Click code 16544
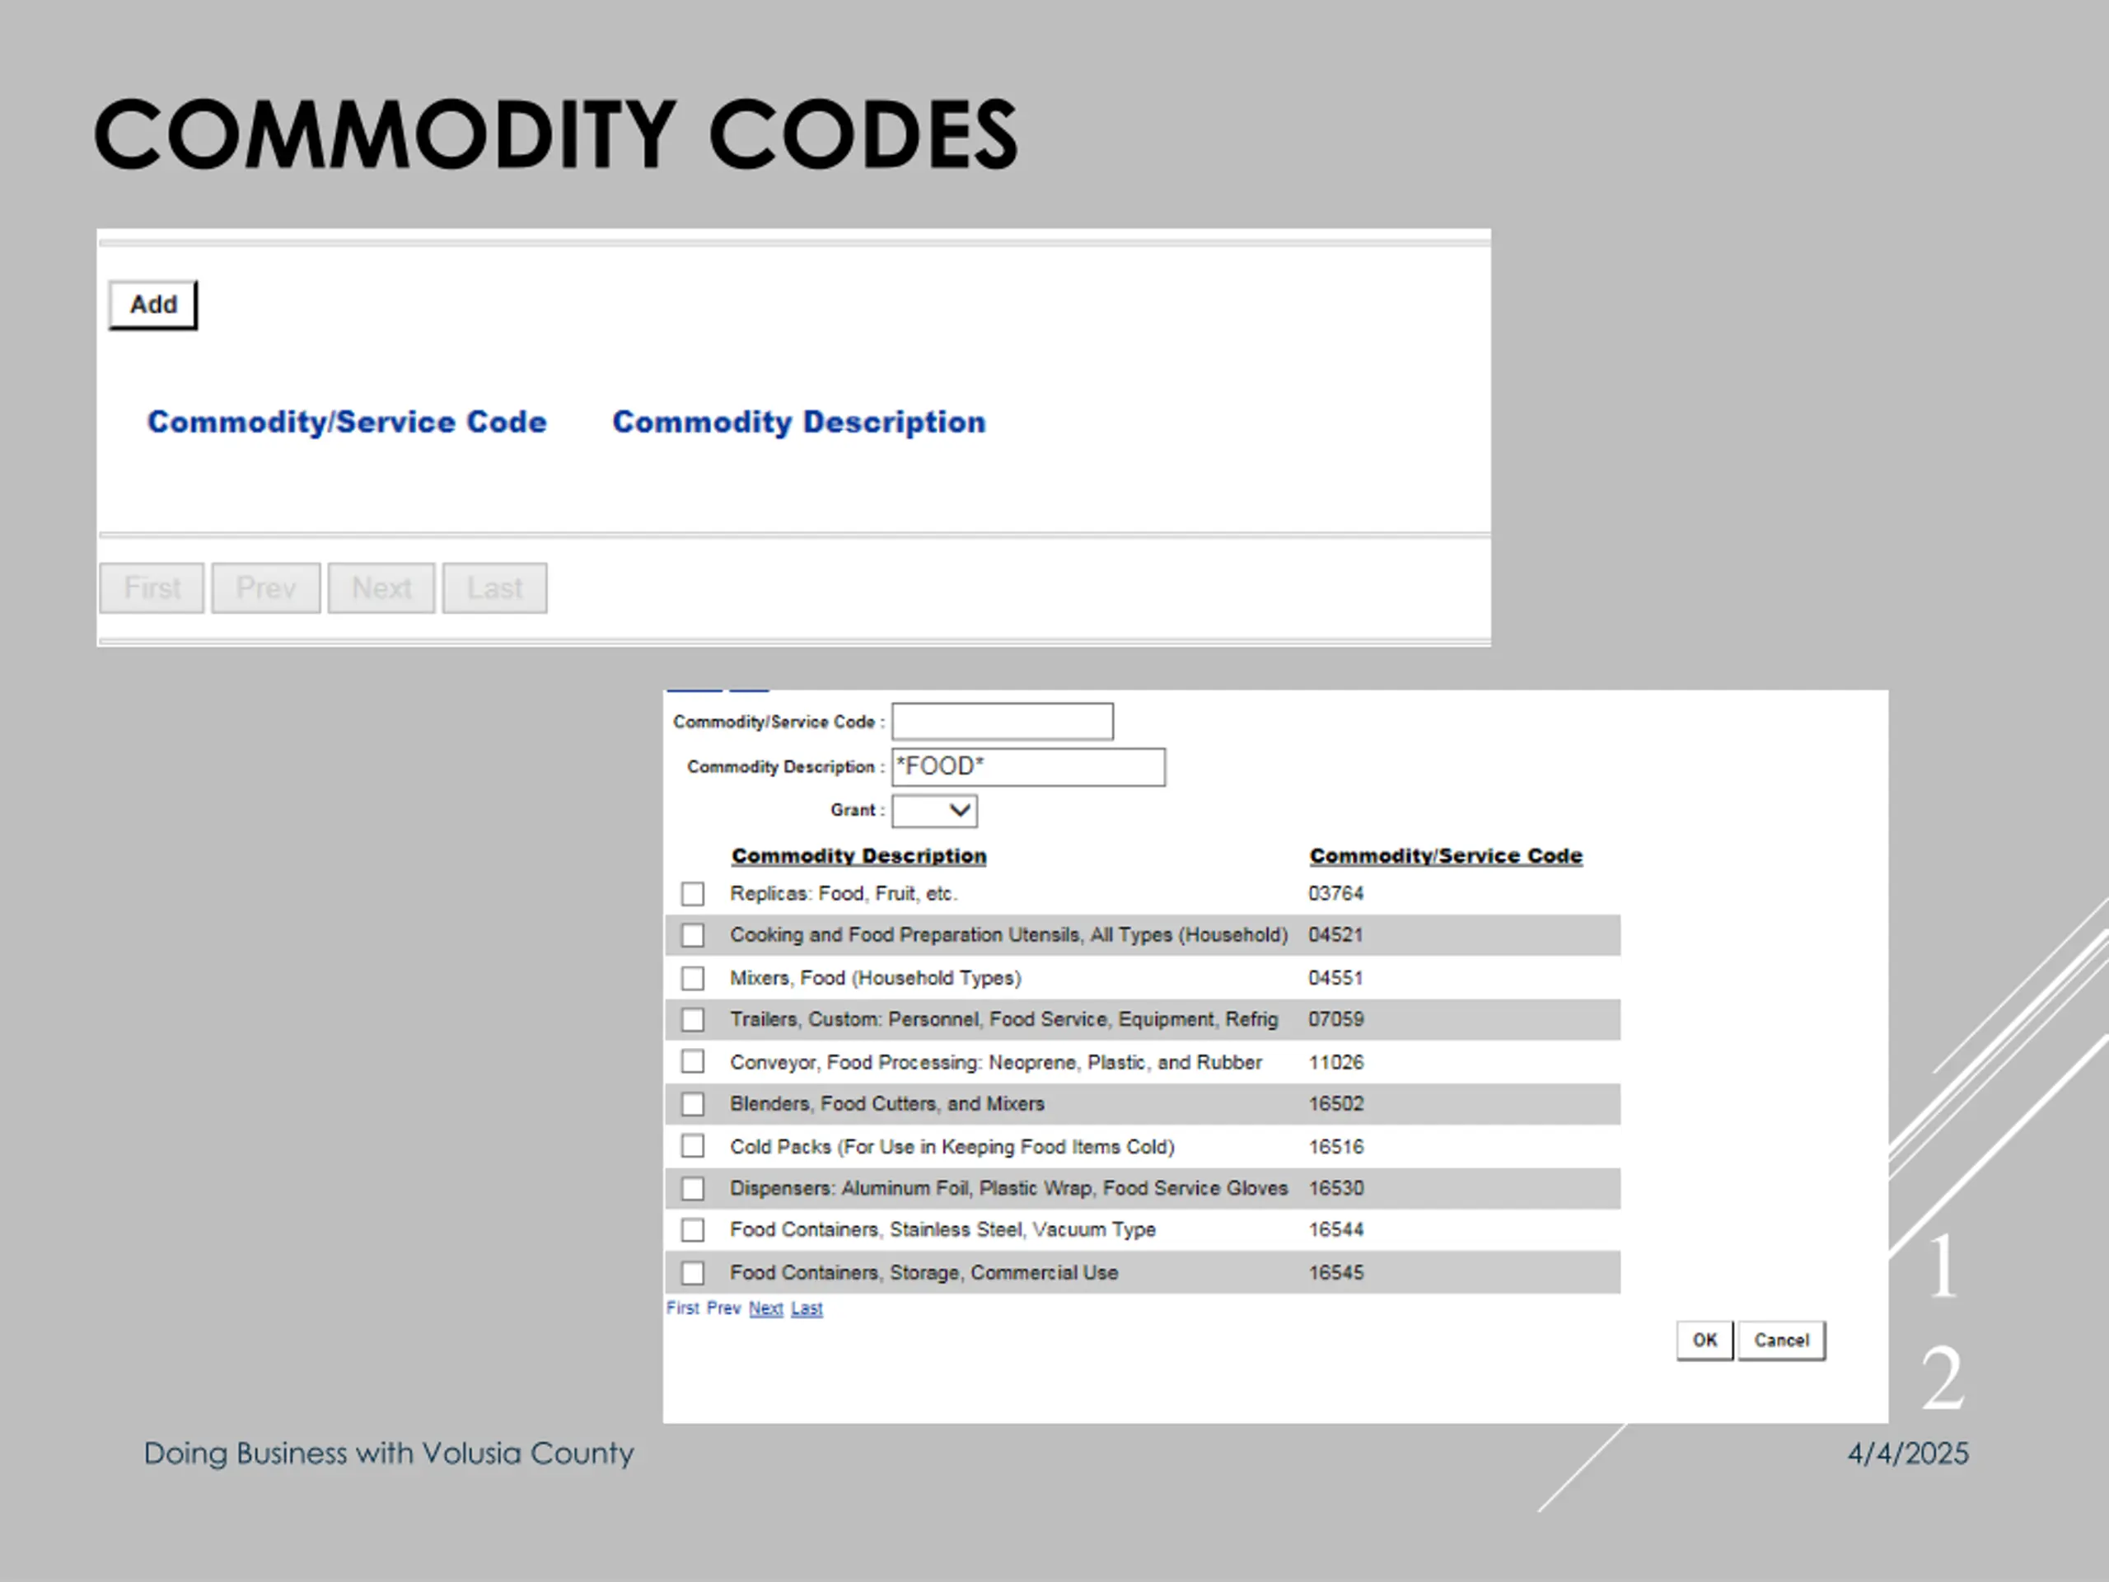 pyautogui.click(x=1335, y=1230)
